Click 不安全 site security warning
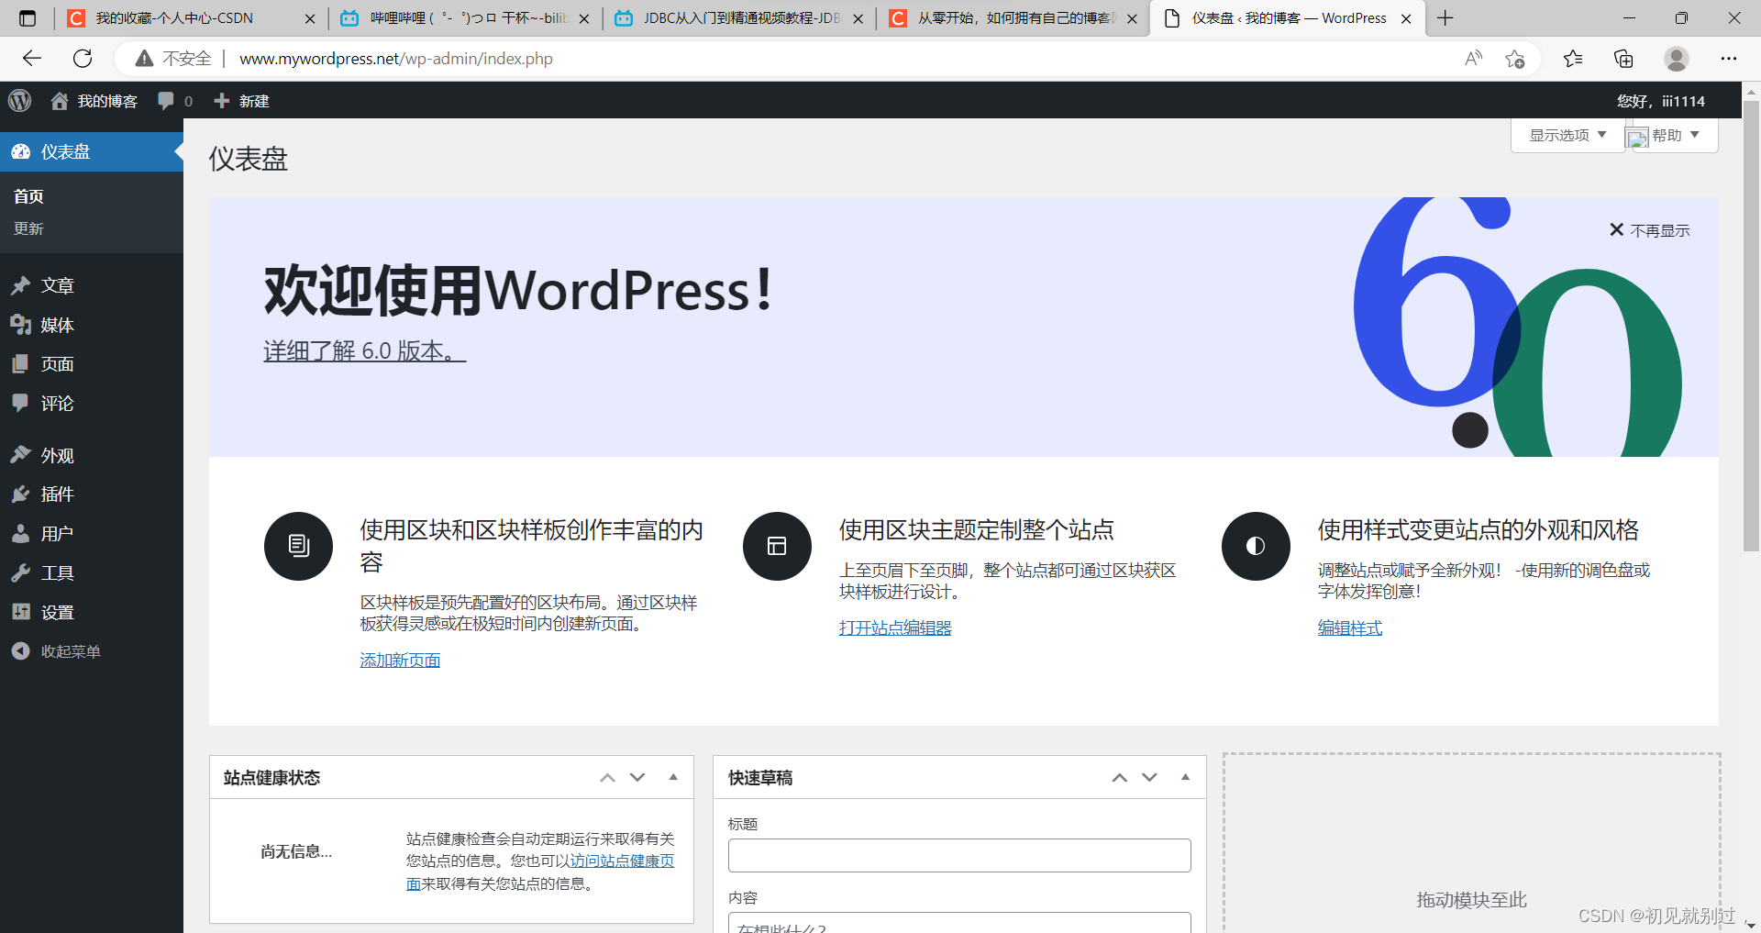1761x933 pixels. pos(173,59)
